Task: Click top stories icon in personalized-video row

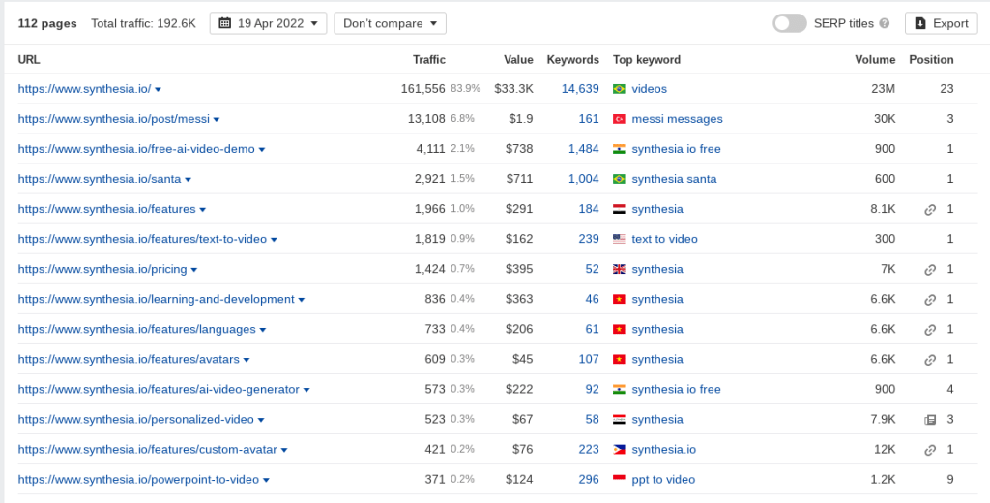Action: tap(930, 420)
